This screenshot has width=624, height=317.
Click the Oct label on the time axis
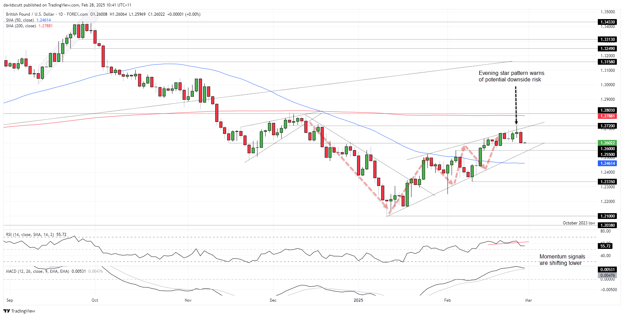pos(95,300)
